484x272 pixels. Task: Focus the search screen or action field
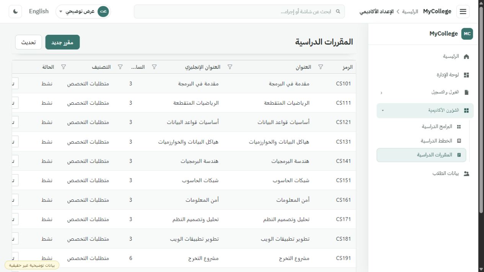click(x=239, y=11)
